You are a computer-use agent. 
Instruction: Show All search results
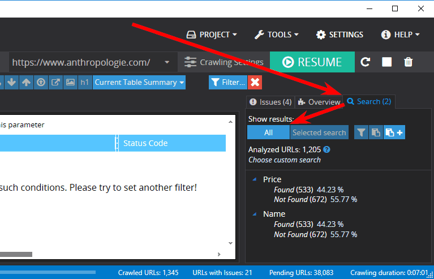[268, 132]
